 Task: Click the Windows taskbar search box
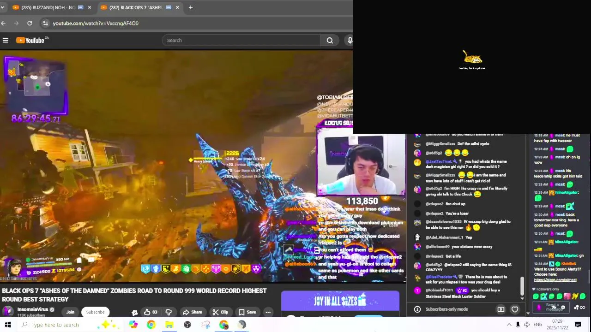click(x=69, y=325)
